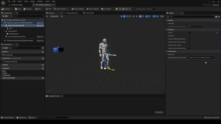Add a new macro with plus icon
The image size is (221, 124).
coord(43,65)
